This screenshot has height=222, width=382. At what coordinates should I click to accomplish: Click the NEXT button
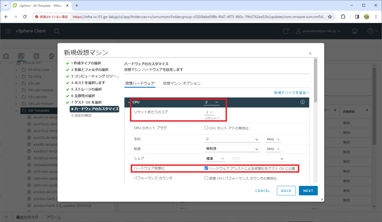pyautogui.click(x=308, y=191)
